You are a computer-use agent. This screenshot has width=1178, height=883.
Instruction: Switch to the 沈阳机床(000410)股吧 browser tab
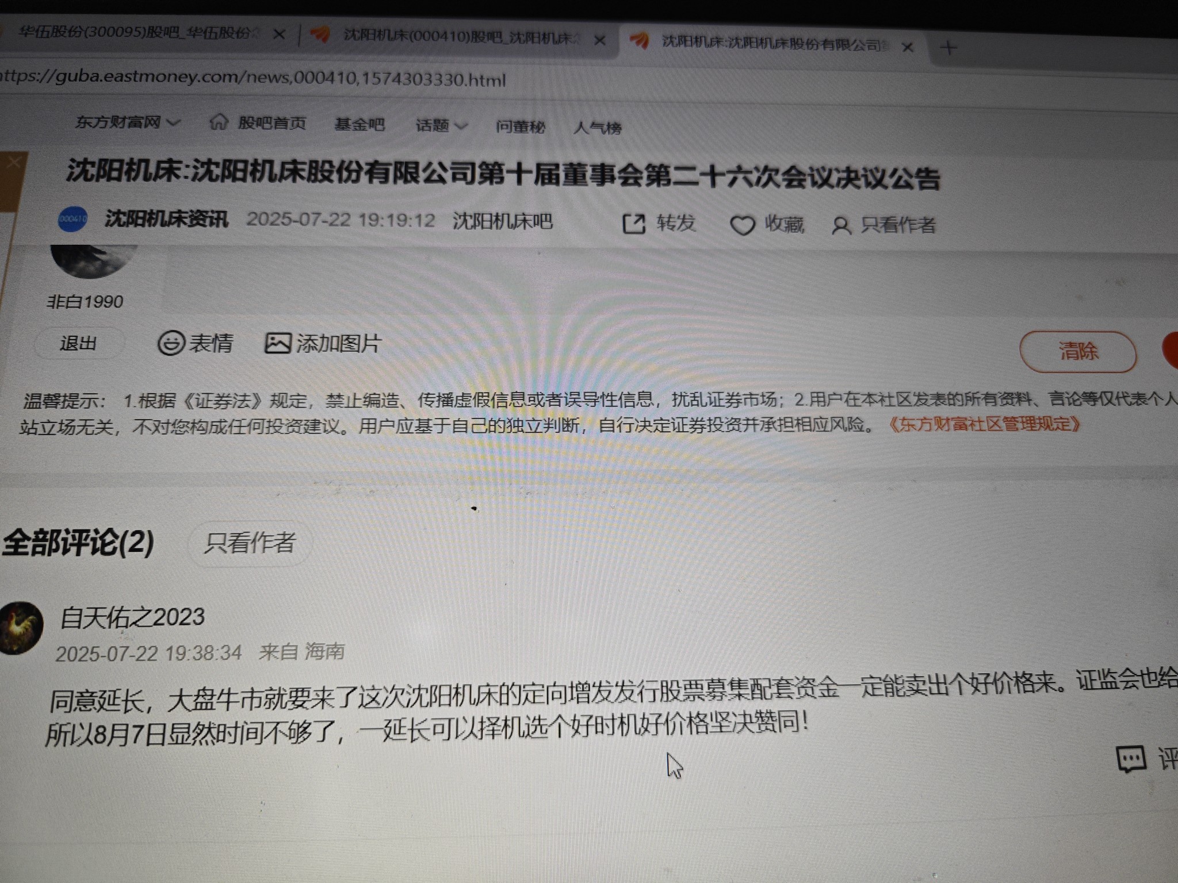click(460, 36)
